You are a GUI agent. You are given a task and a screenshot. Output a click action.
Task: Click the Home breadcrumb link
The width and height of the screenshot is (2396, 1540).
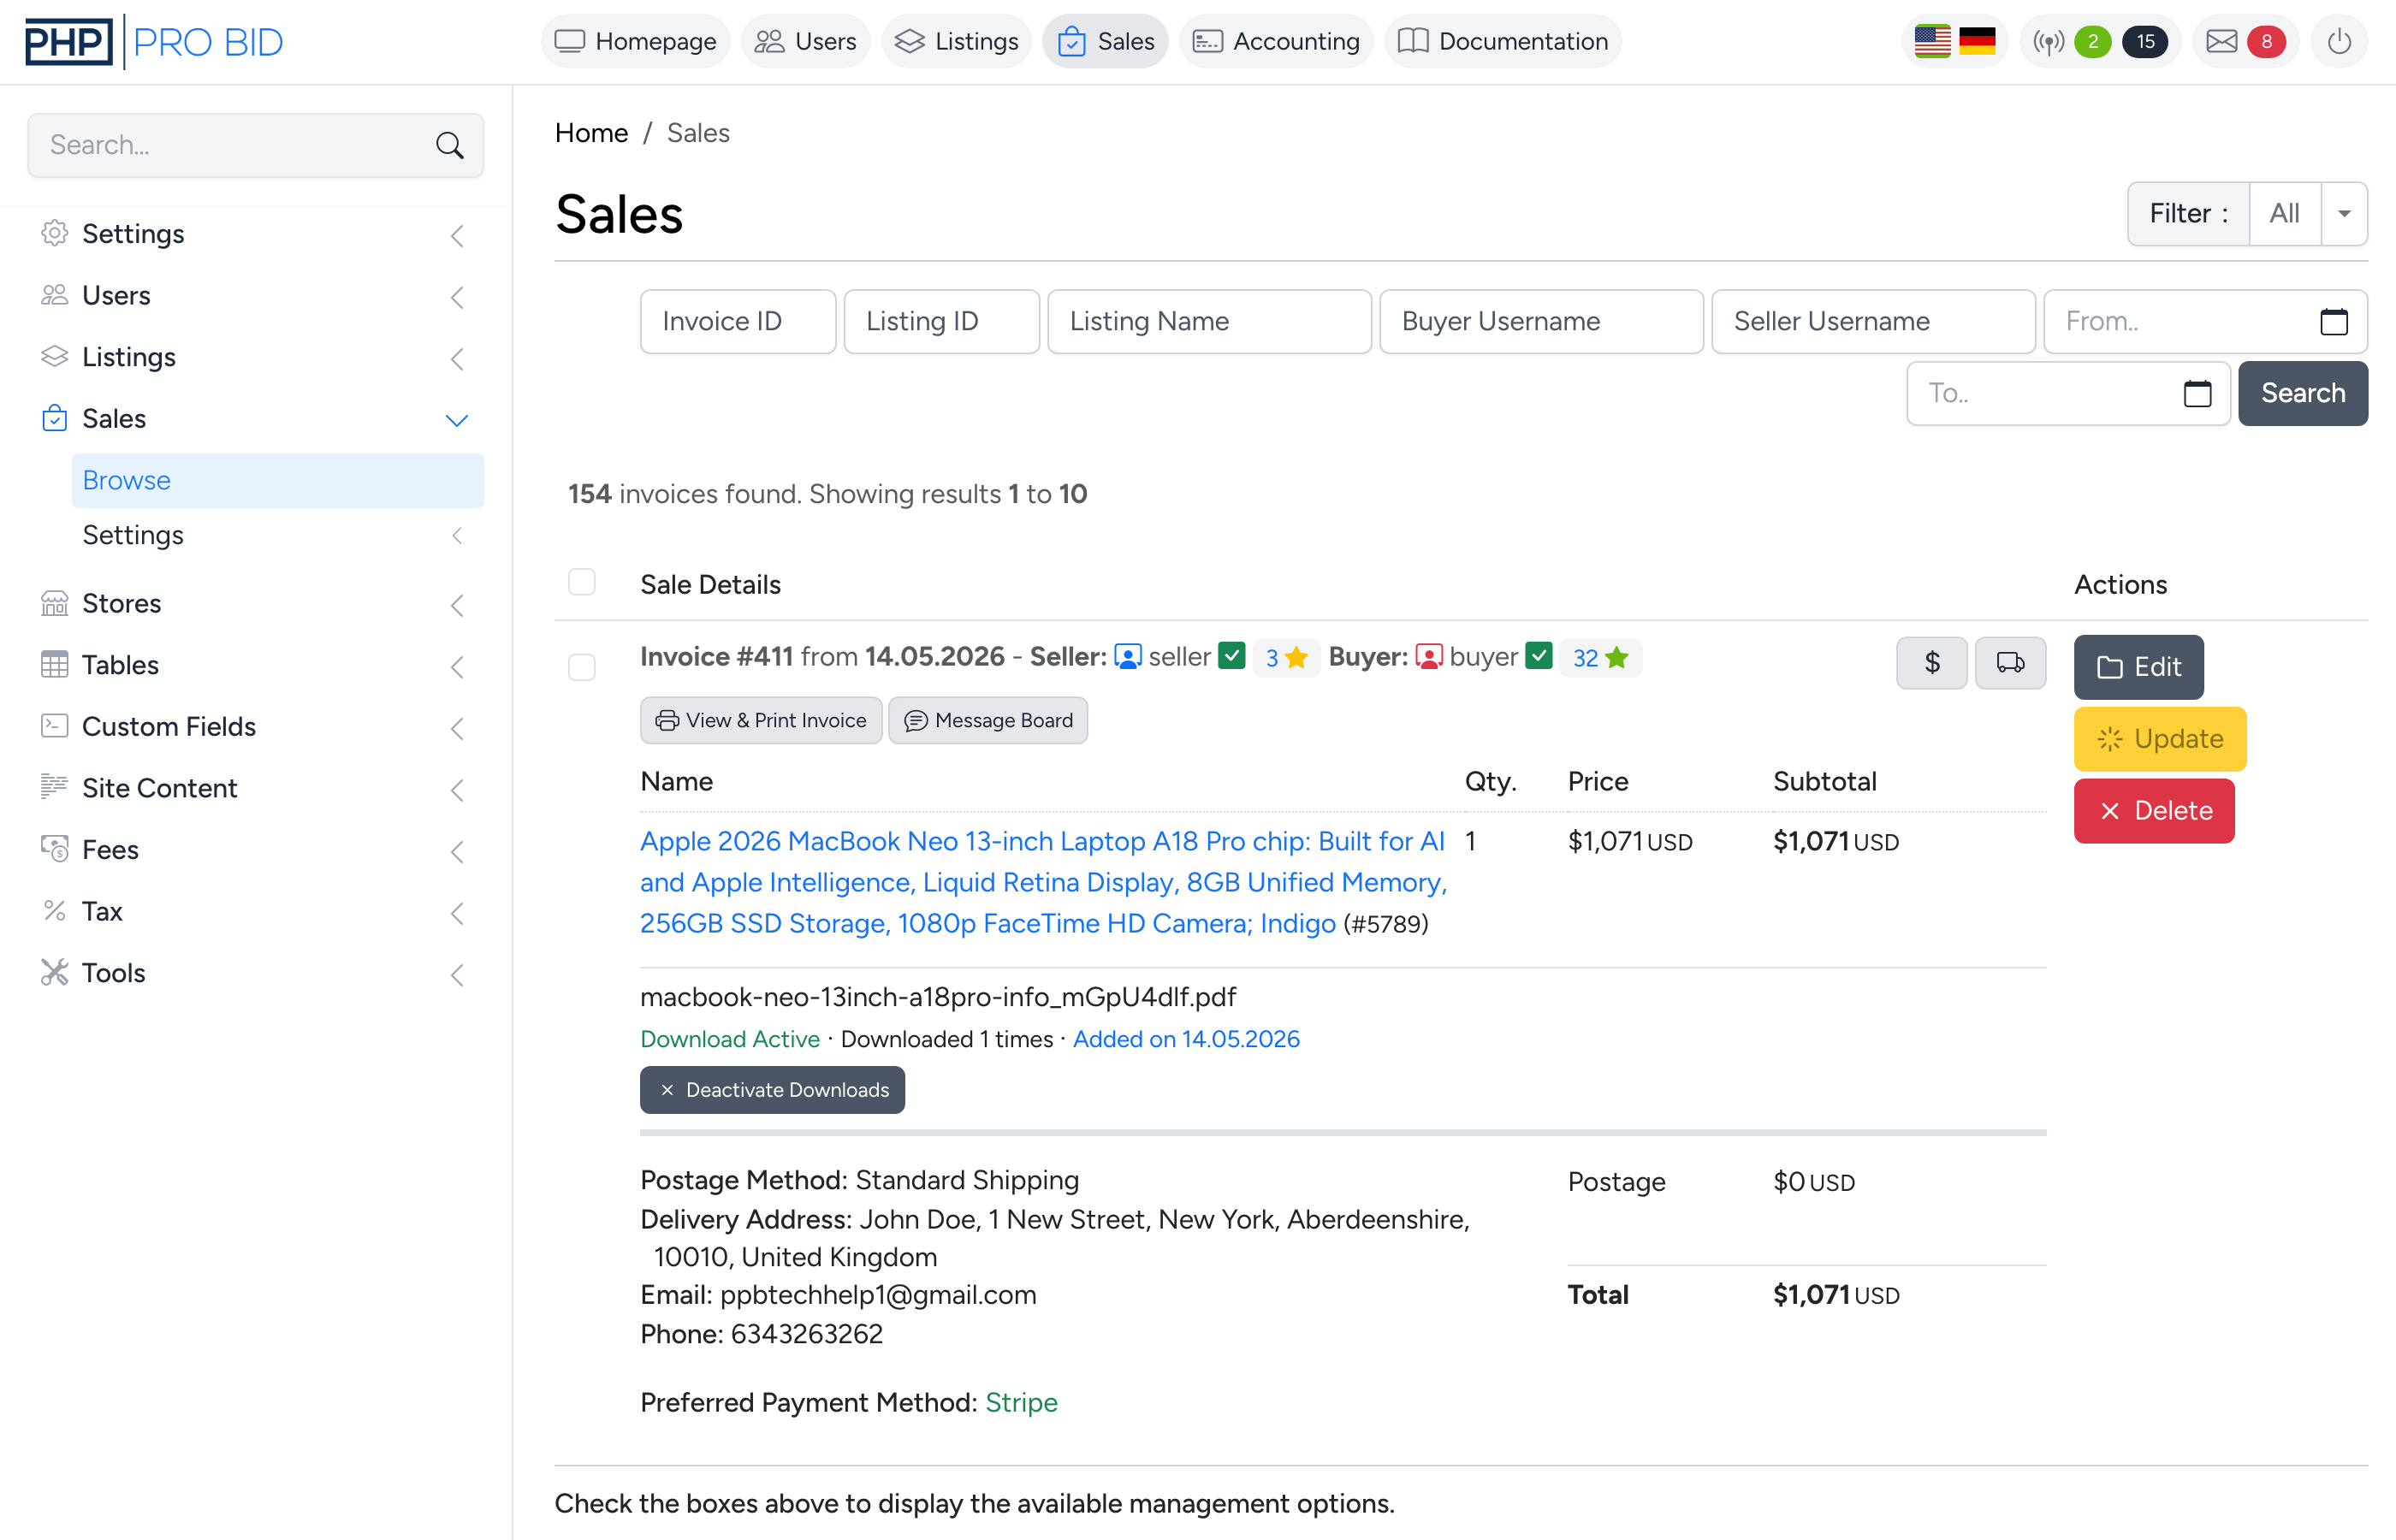point(591,133)
